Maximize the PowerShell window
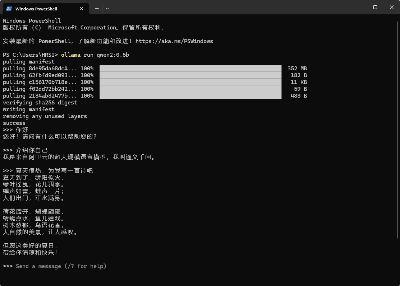400x286 pixels. (375, 7)
